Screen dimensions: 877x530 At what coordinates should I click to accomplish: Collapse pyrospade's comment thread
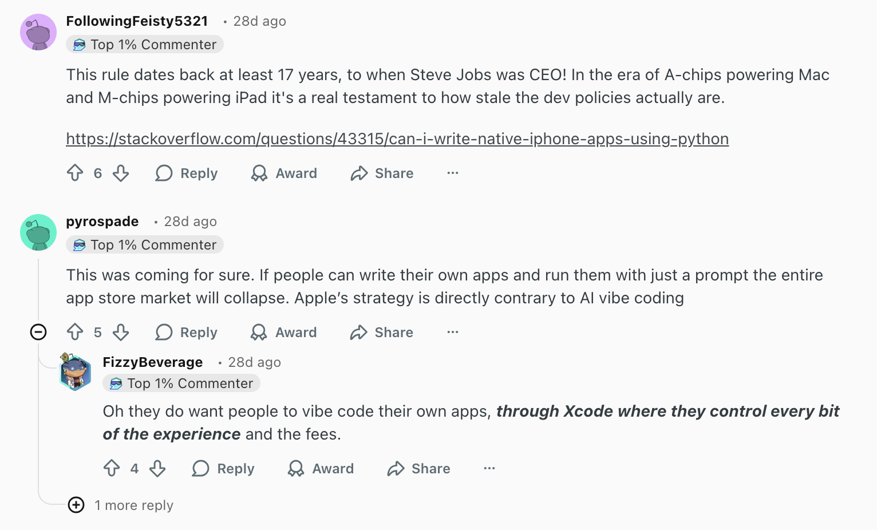pos(38,332)
